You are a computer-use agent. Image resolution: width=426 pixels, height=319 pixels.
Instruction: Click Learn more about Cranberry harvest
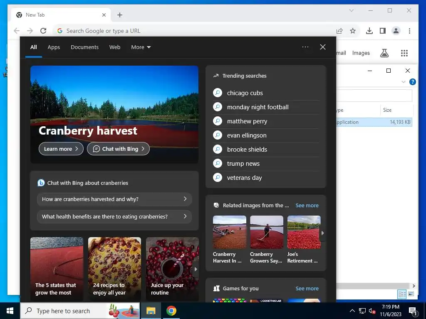(x=61, y=149)
